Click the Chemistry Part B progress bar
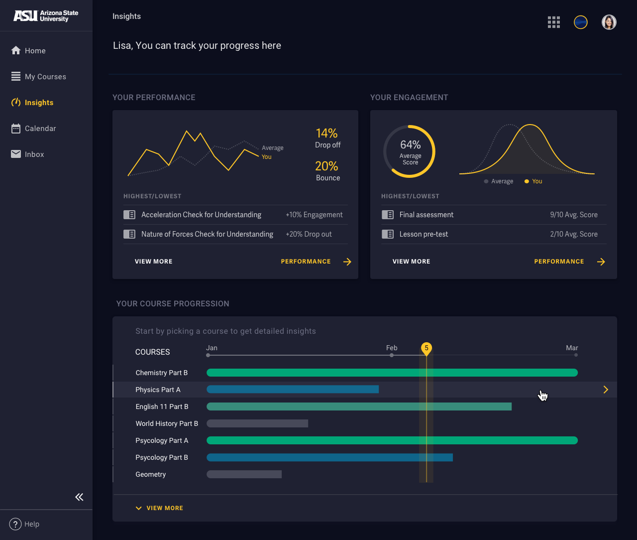The image size is (637, 540). 392,373
